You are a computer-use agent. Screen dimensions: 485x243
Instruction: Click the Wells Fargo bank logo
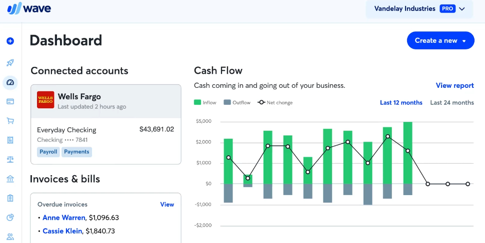(x=45, y=100)
